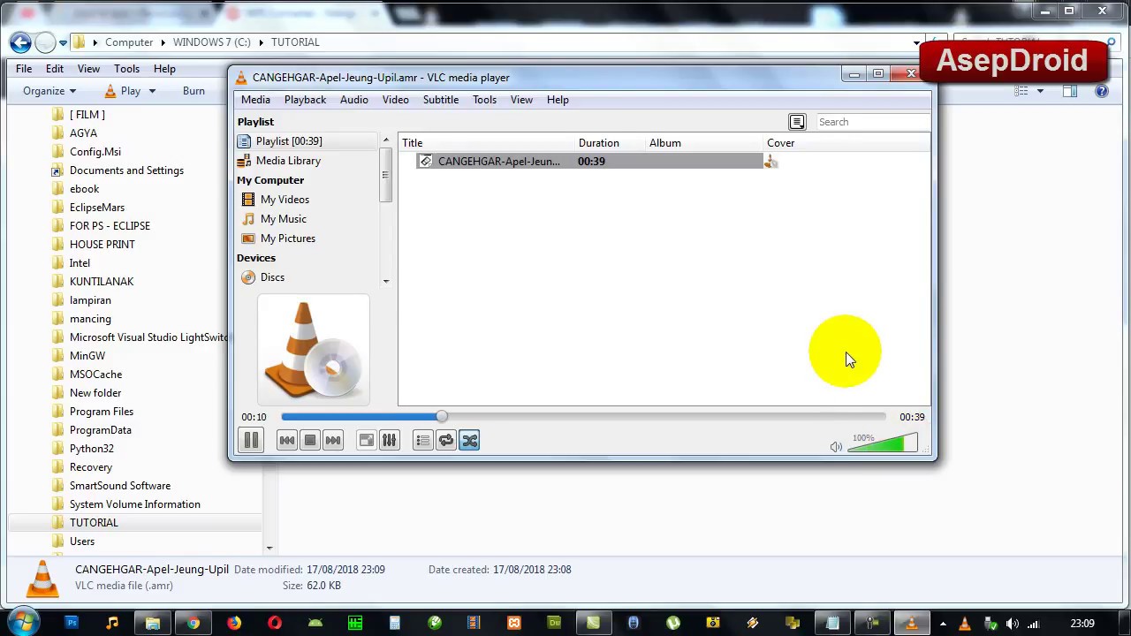Viewport: 1131px width, 636px height.
Task: Change playlist view mode icon
Action: pos(797,122)
